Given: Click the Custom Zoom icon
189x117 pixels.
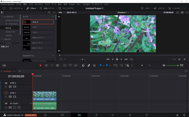Looking at the screenshot, I should (127, 65).
